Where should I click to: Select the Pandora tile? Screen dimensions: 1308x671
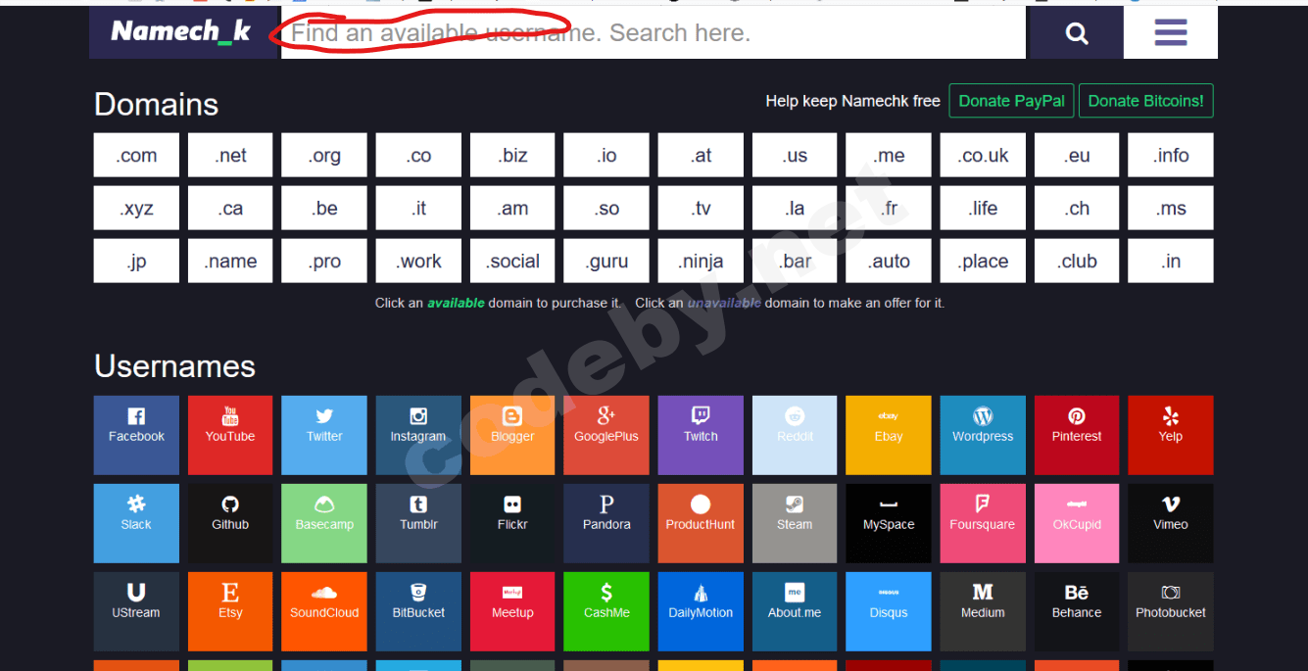coord(606,523)
